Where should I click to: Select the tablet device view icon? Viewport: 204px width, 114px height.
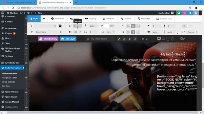pos(168,39)
